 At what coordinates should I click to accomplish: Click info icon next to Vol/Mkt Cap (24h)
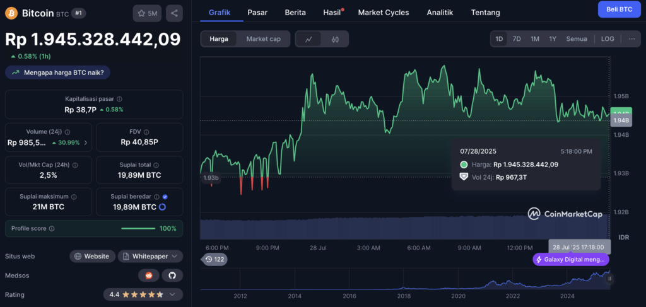pyautogui.click(x=75, y=165)
